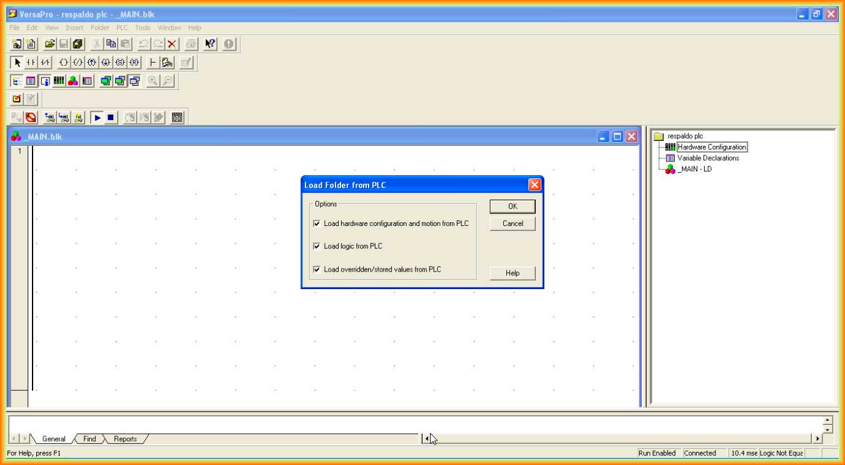Confirm the dialog with OK
Viewport: 845px width, 465px height.
(x=512, y=207)
